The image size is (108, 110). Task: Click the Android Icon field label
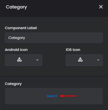click(x=16, y=50)
